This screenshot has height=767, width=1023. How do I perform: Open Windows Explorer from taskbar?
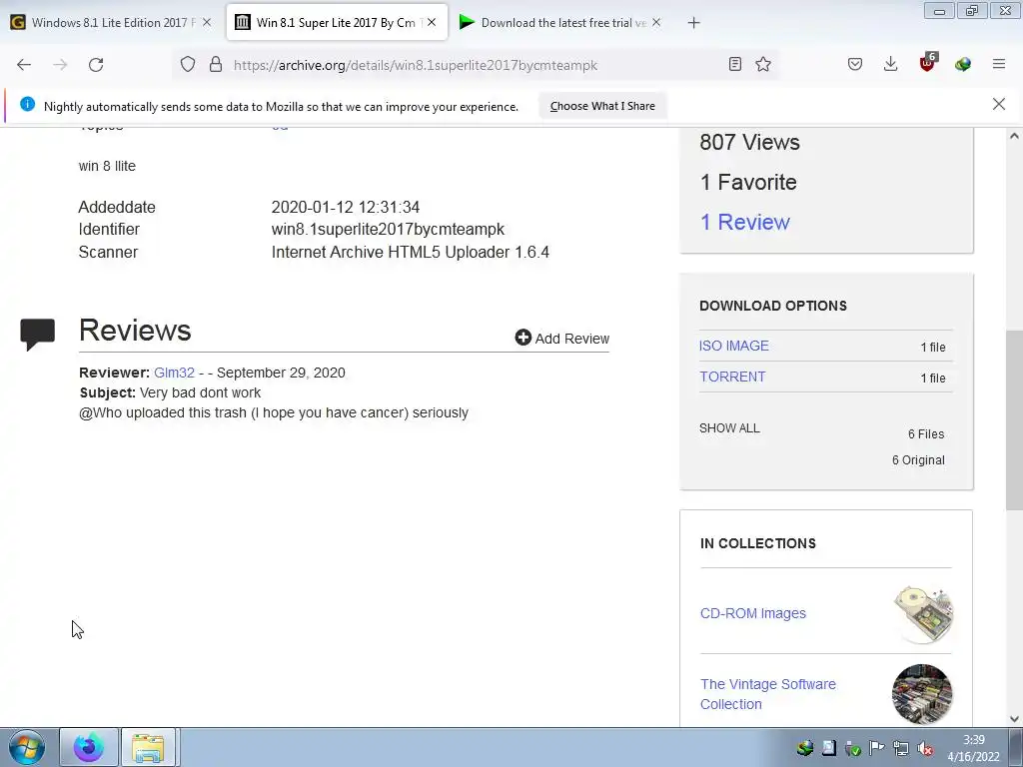[x=148, y=747]
